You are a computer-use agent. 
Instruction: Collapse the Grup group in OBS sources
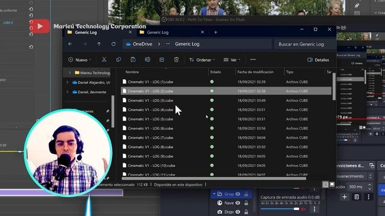[214, 194]
